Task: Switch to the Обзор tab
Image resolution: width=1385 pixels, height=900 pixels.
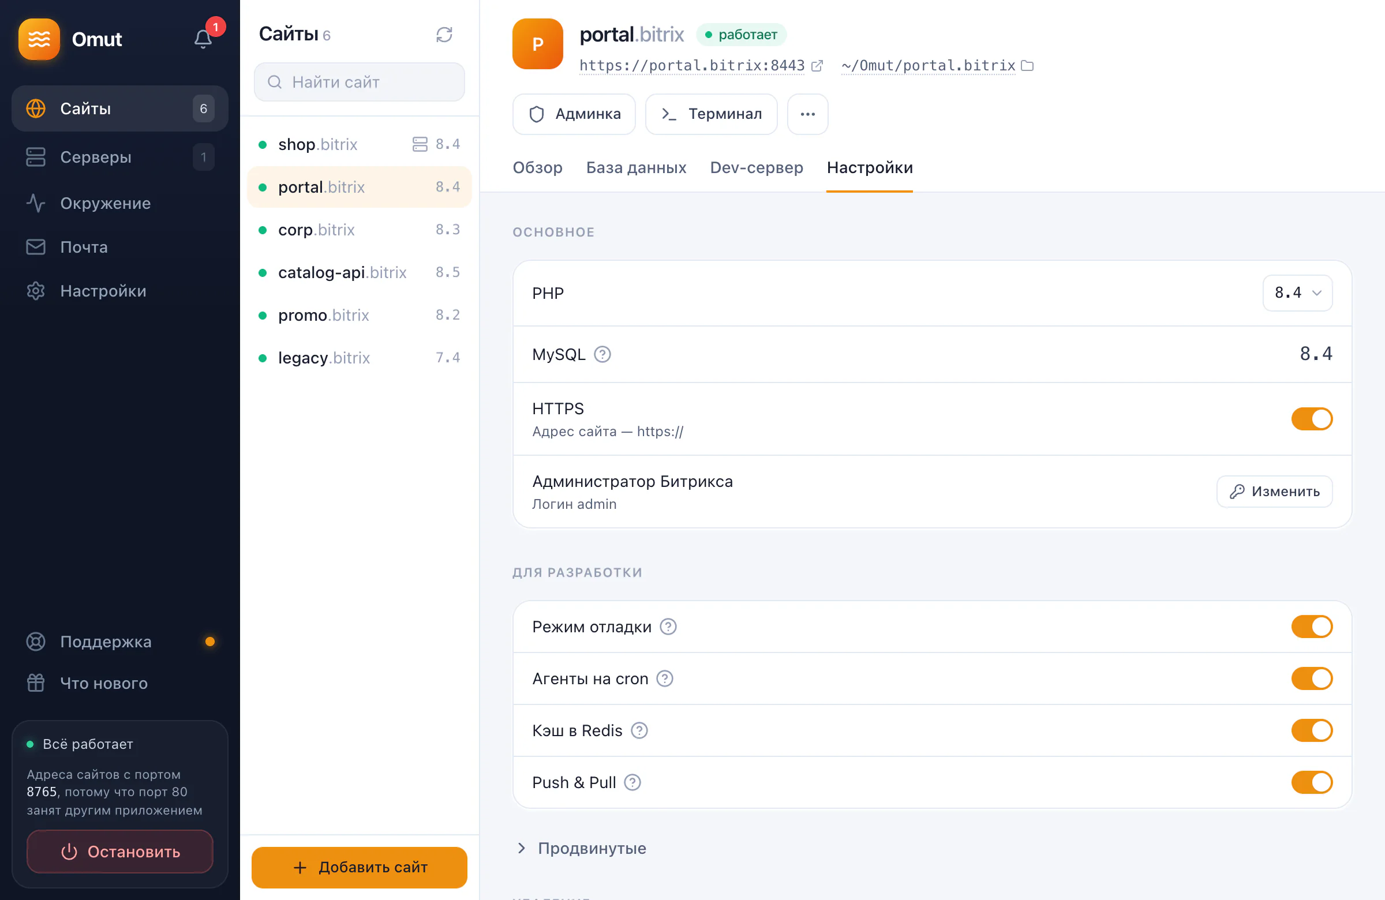Action: pos(537,167)
